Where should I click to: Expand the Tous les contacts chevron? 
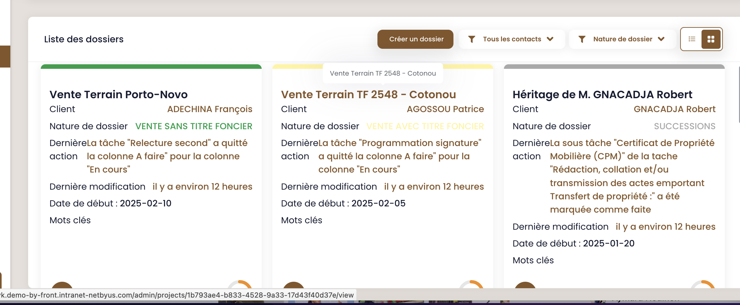point(550,39)
